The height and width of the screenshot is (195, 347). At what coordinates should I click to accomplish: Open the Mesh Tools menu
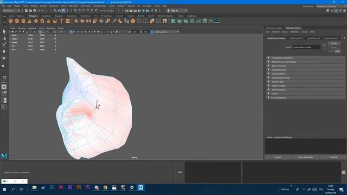pyautogui.click(x=86, y=6)
